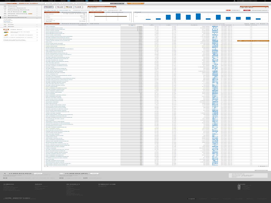Click the Download report button
Screen dimensions: 271x203
point(256,10)
